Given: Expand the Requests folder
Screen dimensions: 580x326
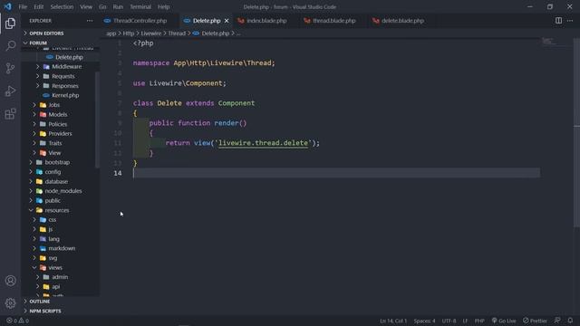Looking at the screenshot, I should [63, 76].
